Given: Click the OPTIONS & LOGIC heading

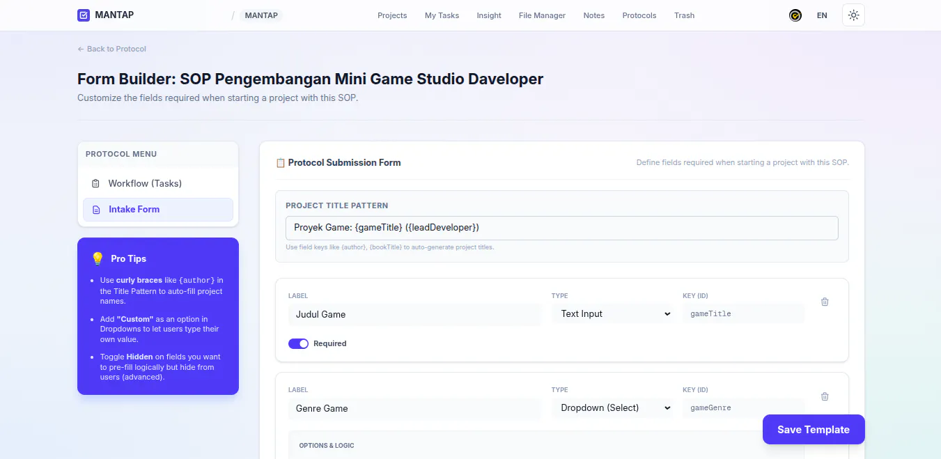Looking at the screenshot, I should click(327, 446).
